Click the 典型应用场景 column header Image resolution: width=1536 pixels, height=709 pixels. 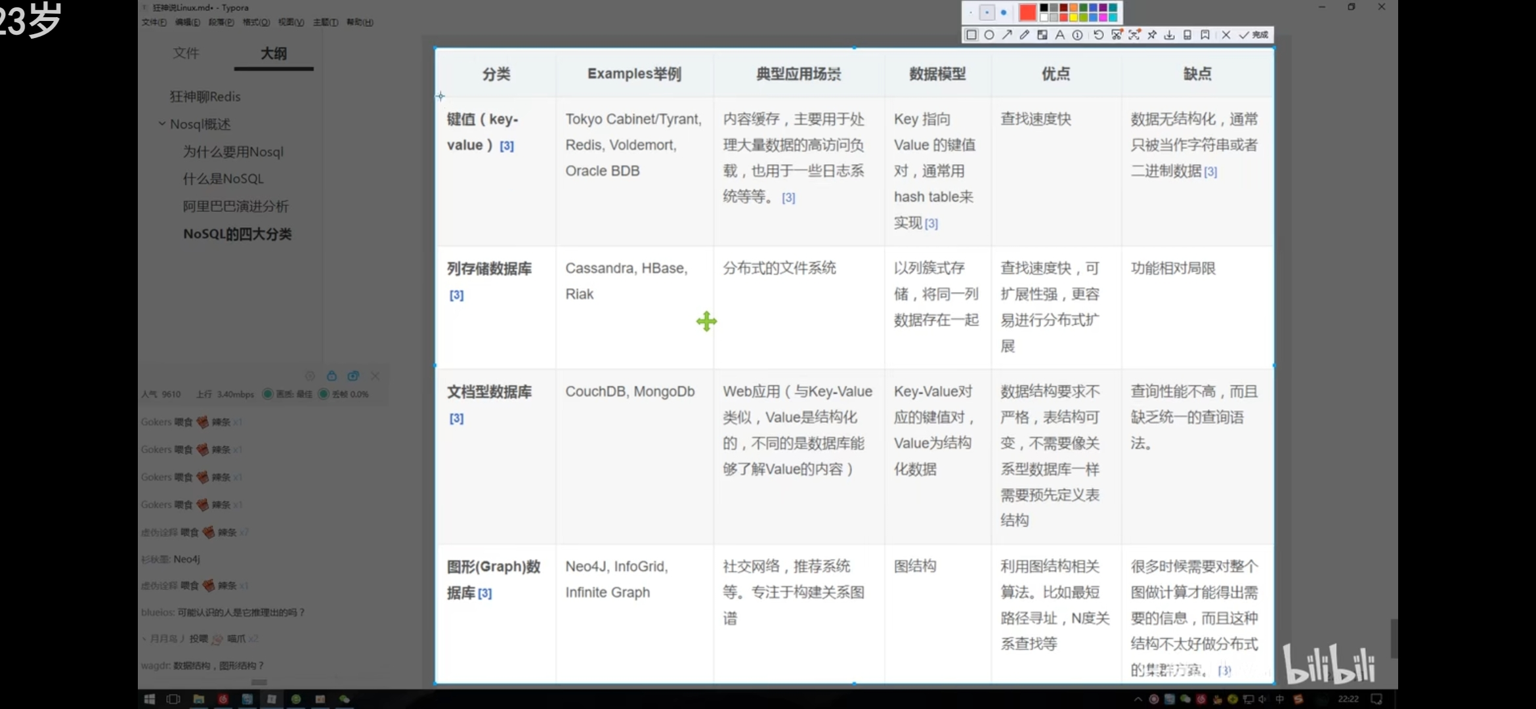pos(798,74)
